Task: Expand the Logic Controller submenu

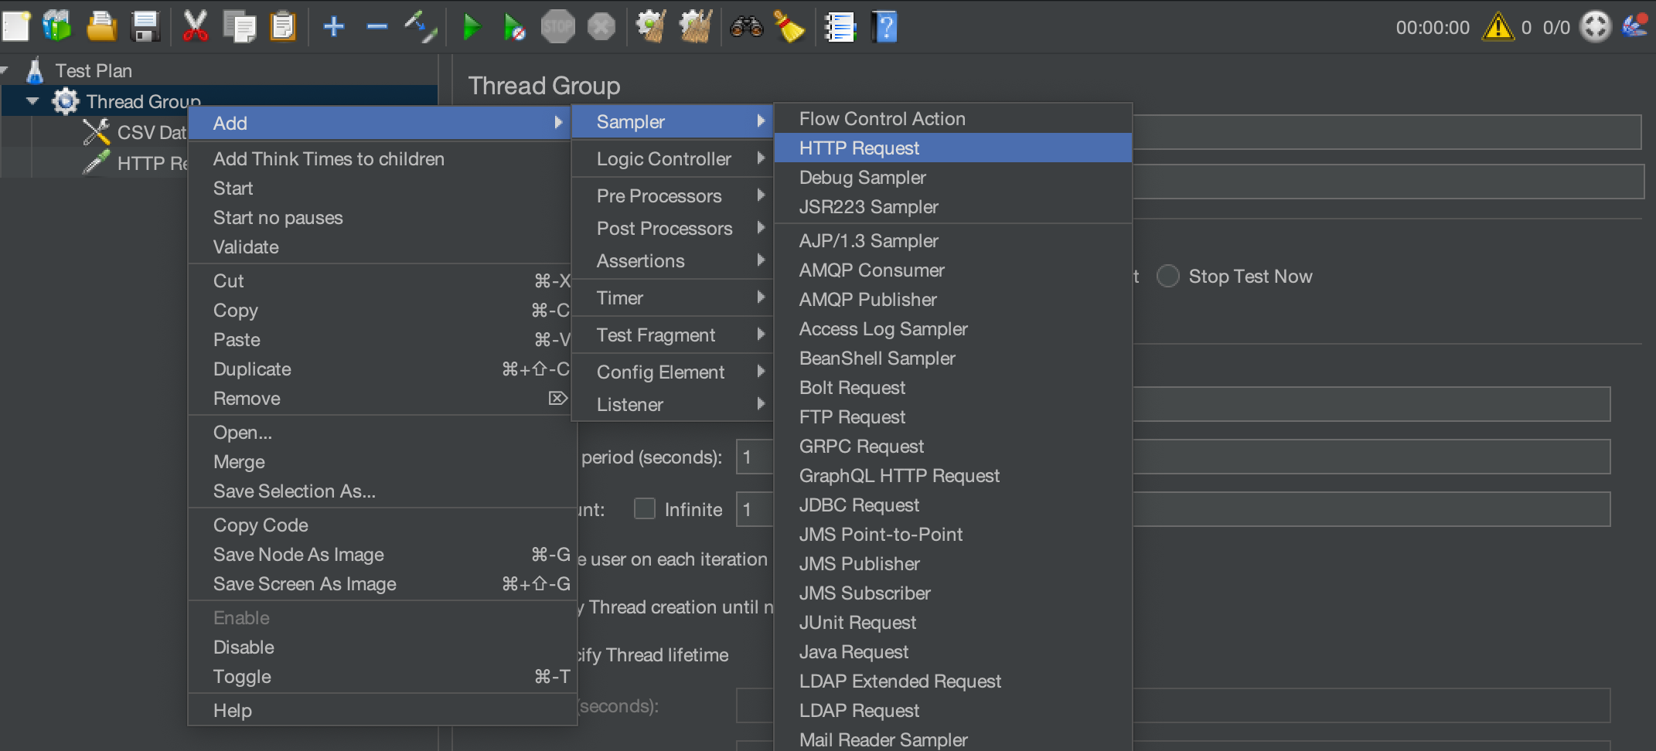Action: 673,158
